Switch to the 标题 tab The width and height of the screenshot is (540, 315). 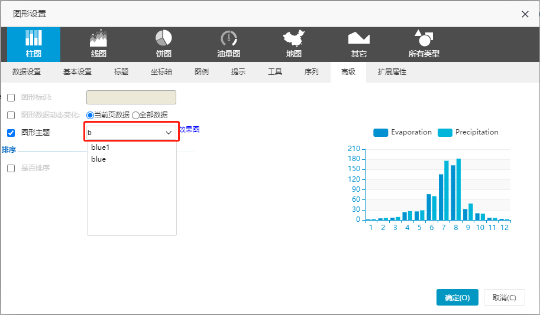121,72
